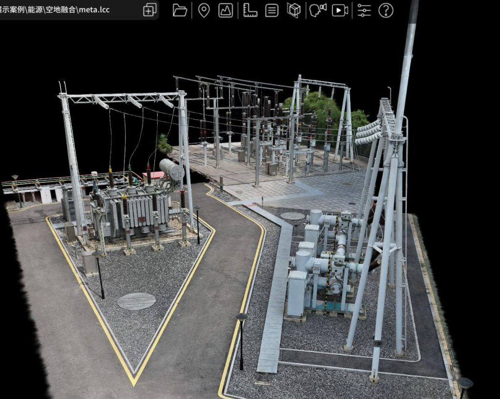This screenshot has width=500, height=399.
Task: Open the elevation profile chart tool
Action: tap(226, 10)
